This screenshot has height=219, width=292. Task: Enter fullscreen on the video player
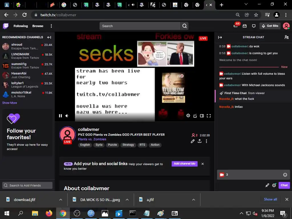[209, 116]
